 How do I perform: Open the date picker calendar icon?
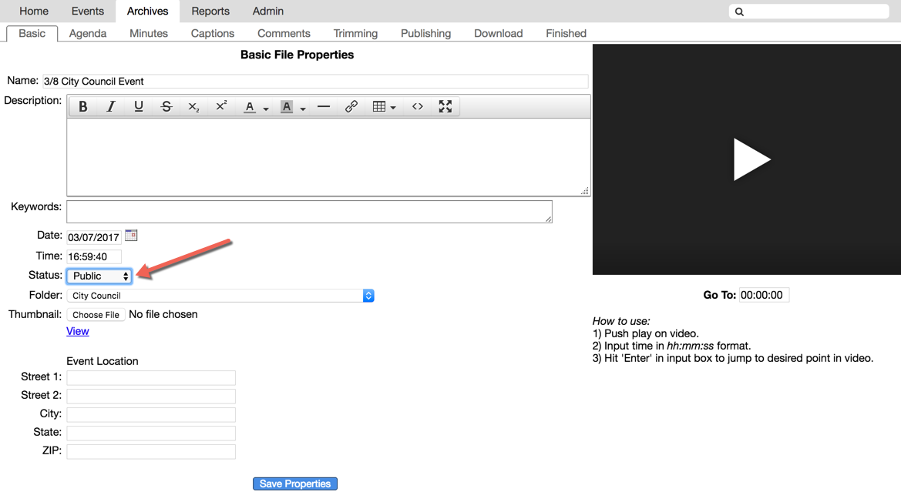tap(131, 236)
